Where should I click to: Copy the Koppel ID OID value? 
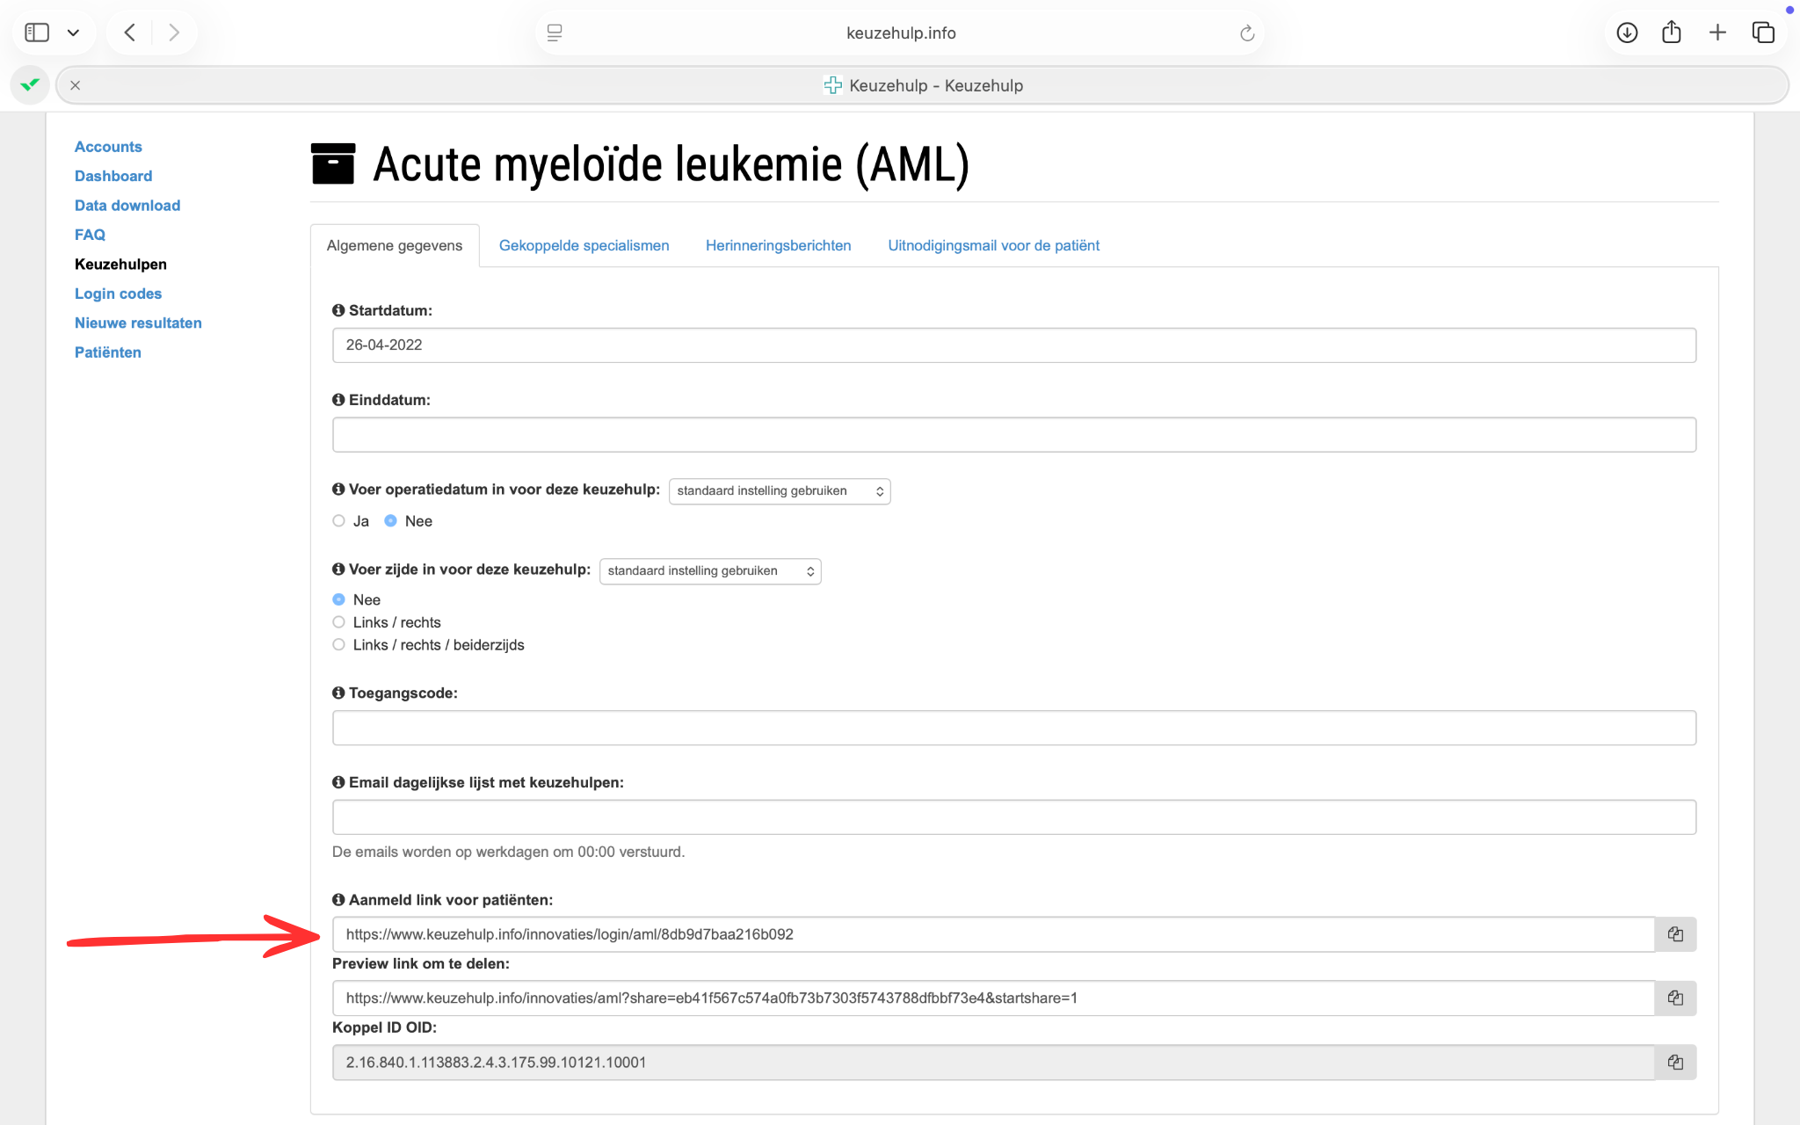click(1675, 1063)
